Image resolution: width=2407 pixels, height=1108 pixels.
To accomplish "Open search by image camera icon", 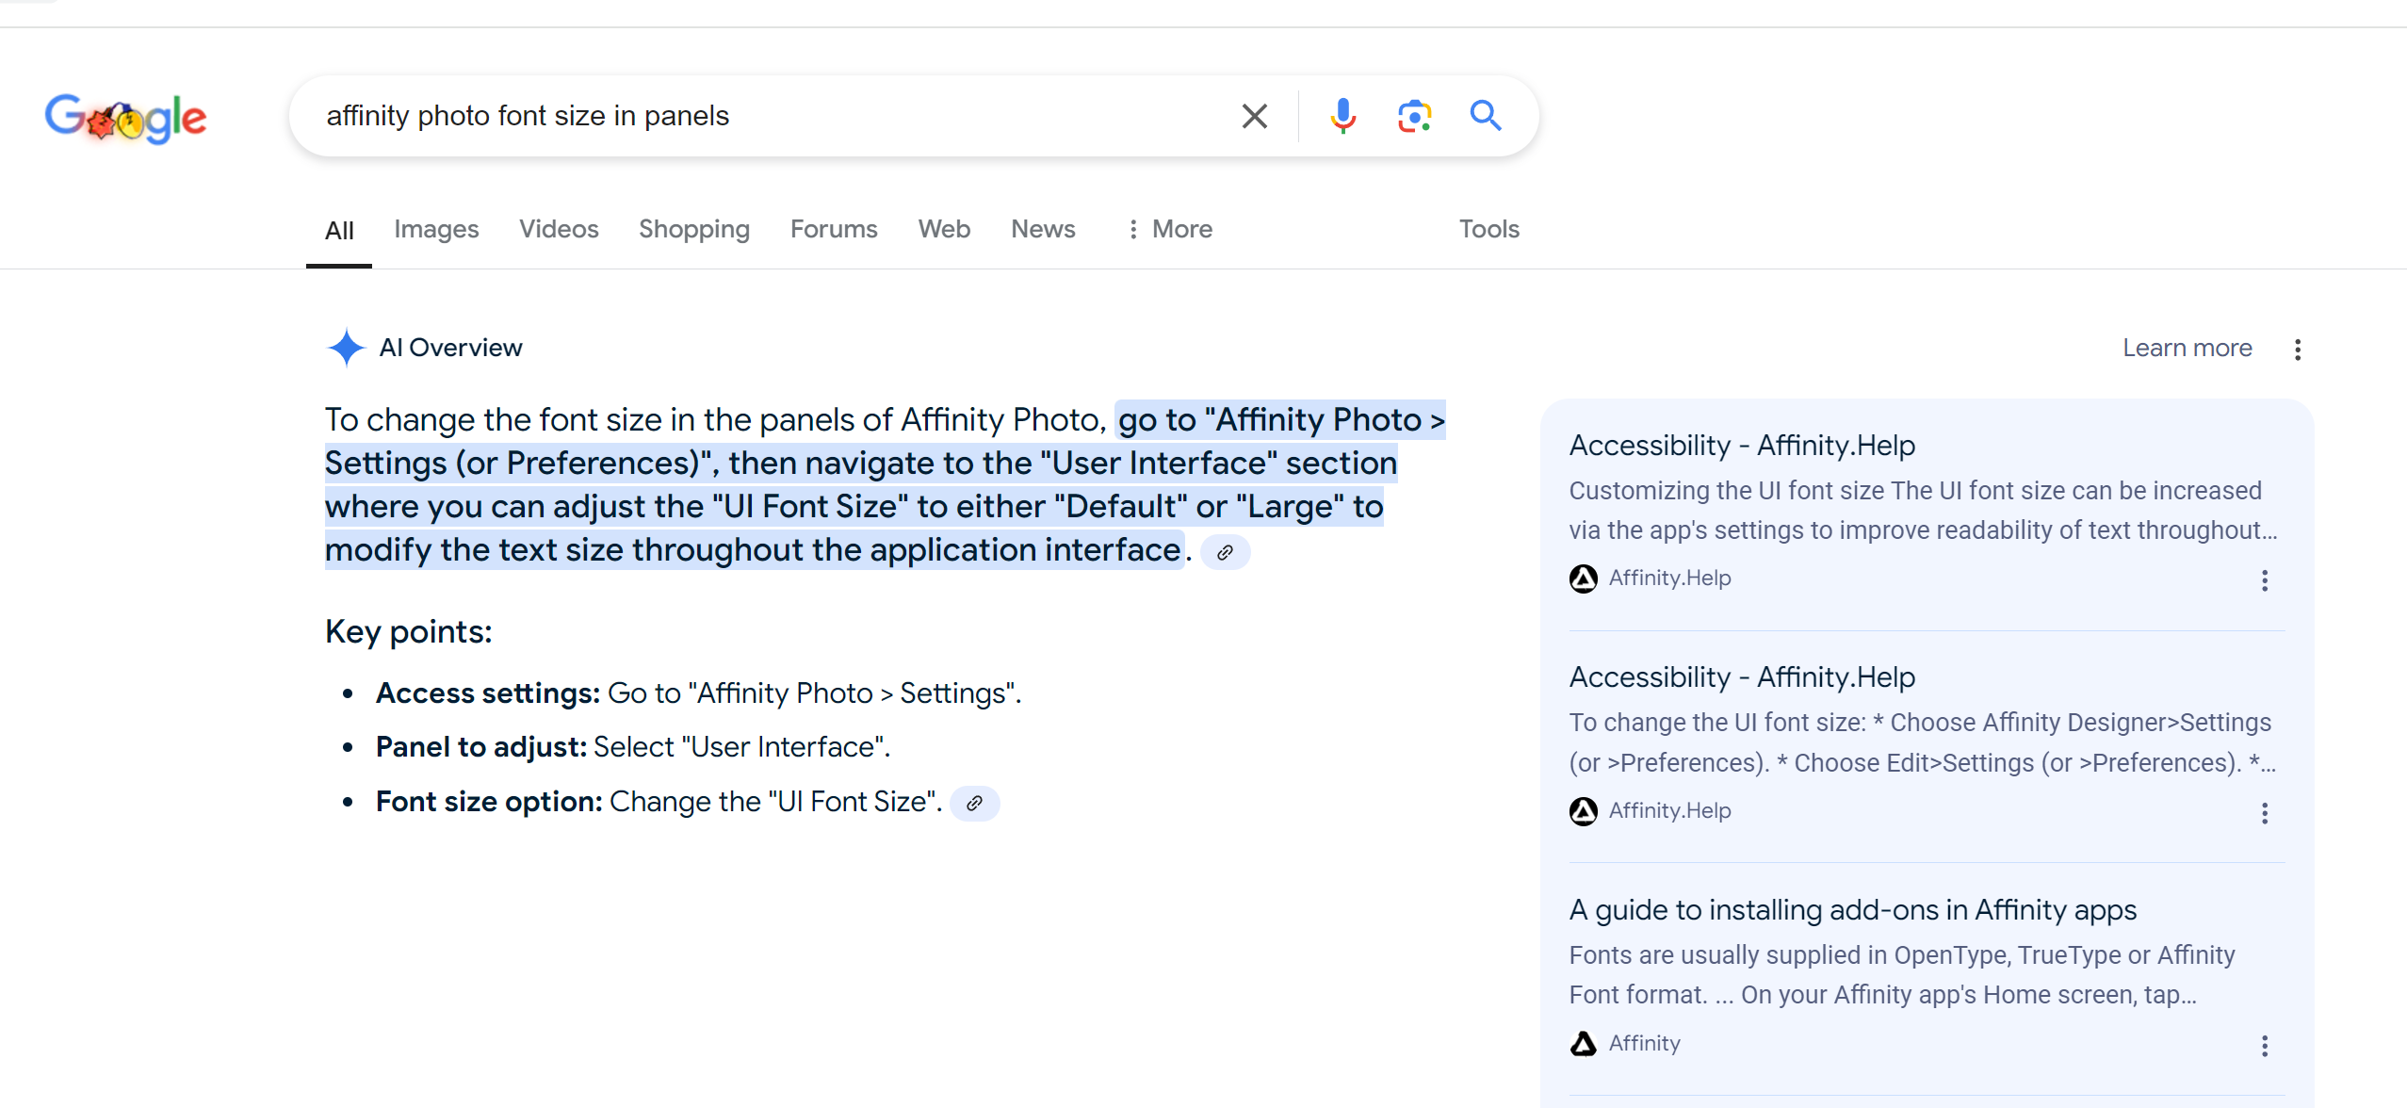I will [x=1414, y=116].
